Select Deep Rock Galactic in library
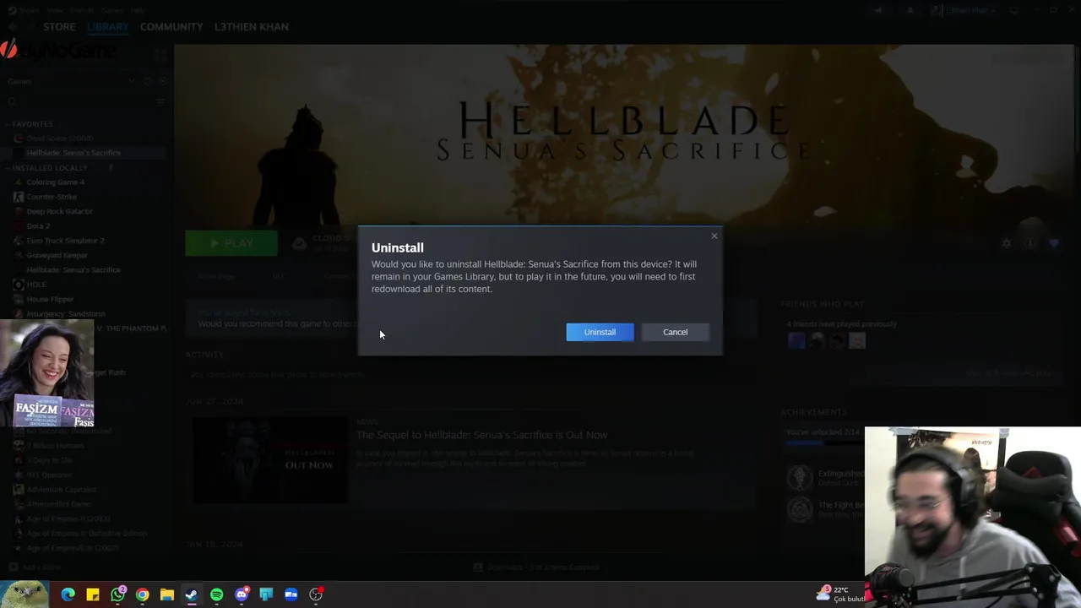 (x=59, y=211)
